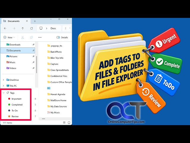Click the 111 items status text
Image resolution: width=190 pixels, height=143 pixels.
(x=7, y=123)
